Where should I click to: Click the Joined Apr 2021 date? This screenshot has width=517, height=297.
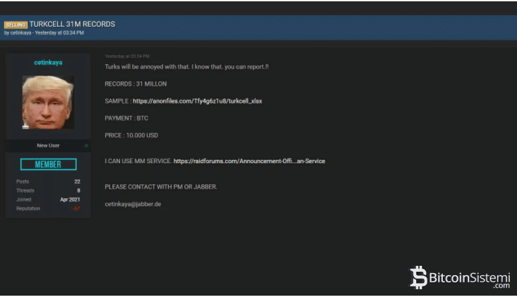click(x=70, y=200)
